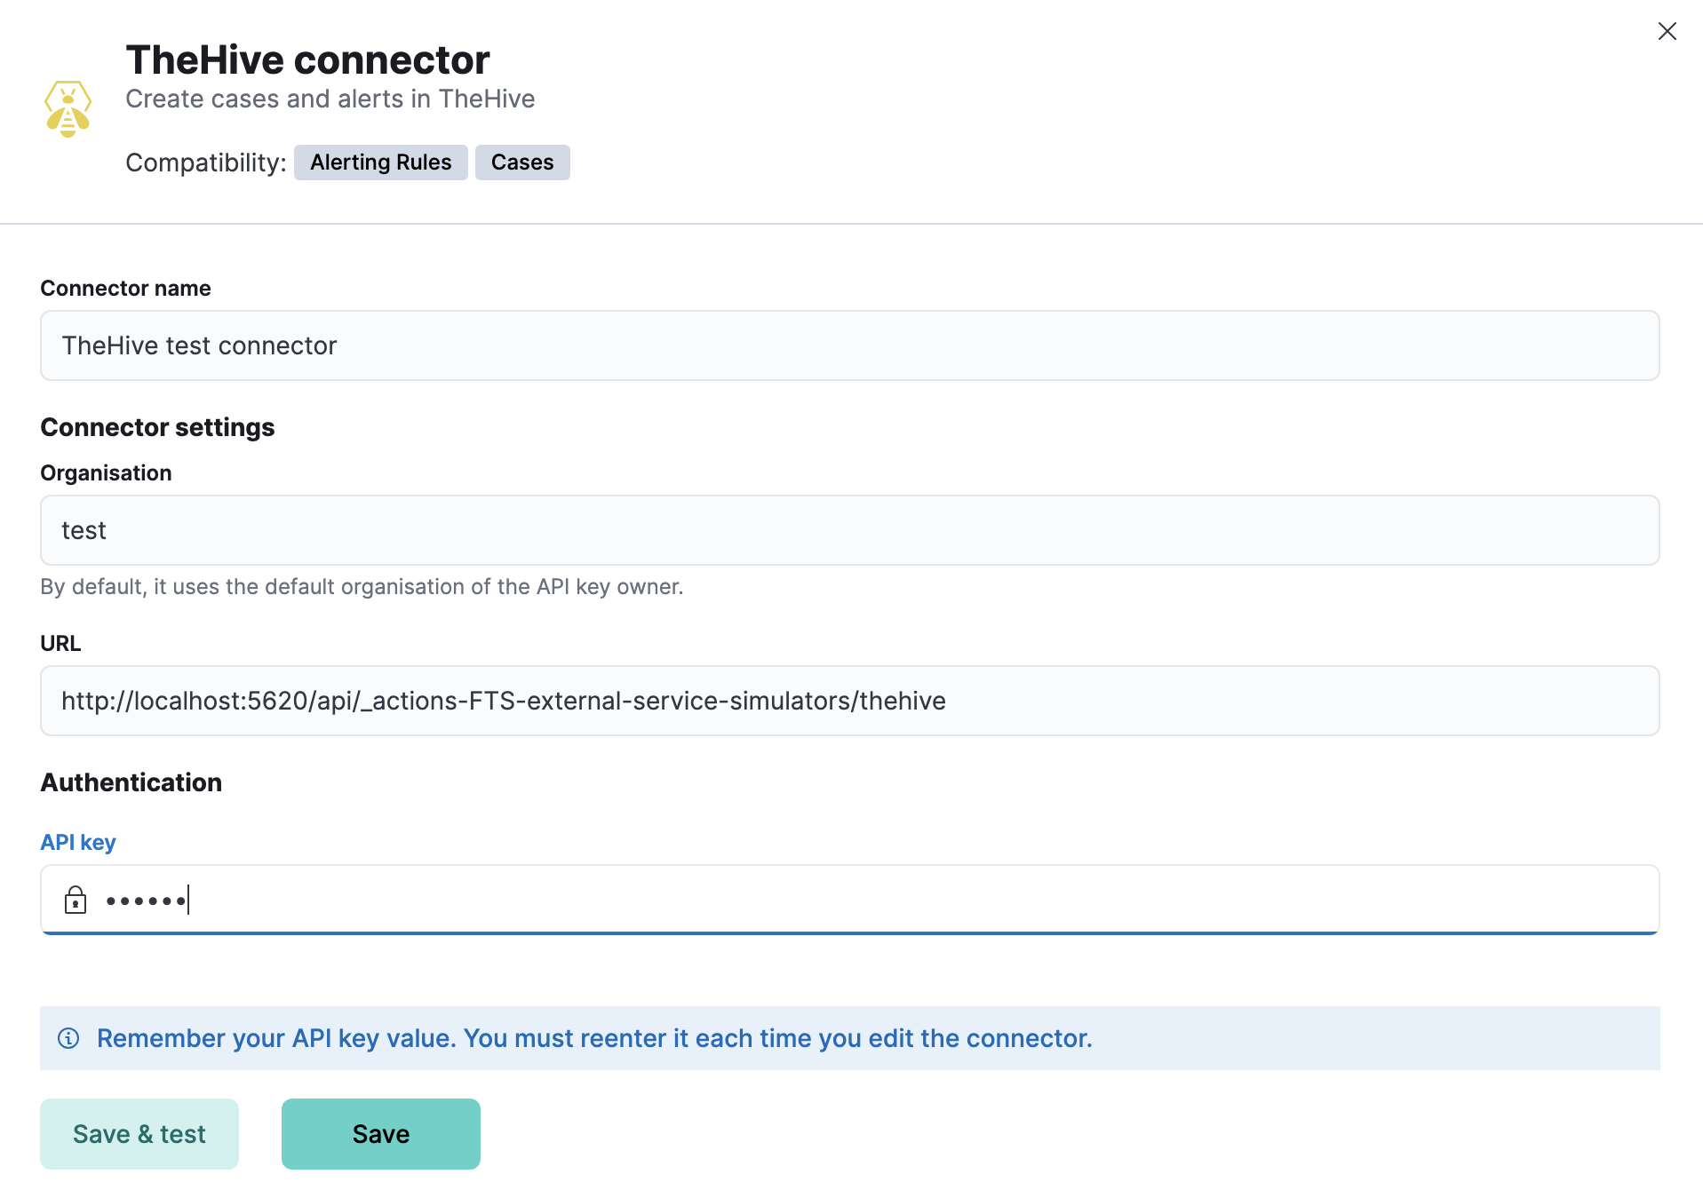
Task: Click the Save & test button
Action: coord(139,1133)
